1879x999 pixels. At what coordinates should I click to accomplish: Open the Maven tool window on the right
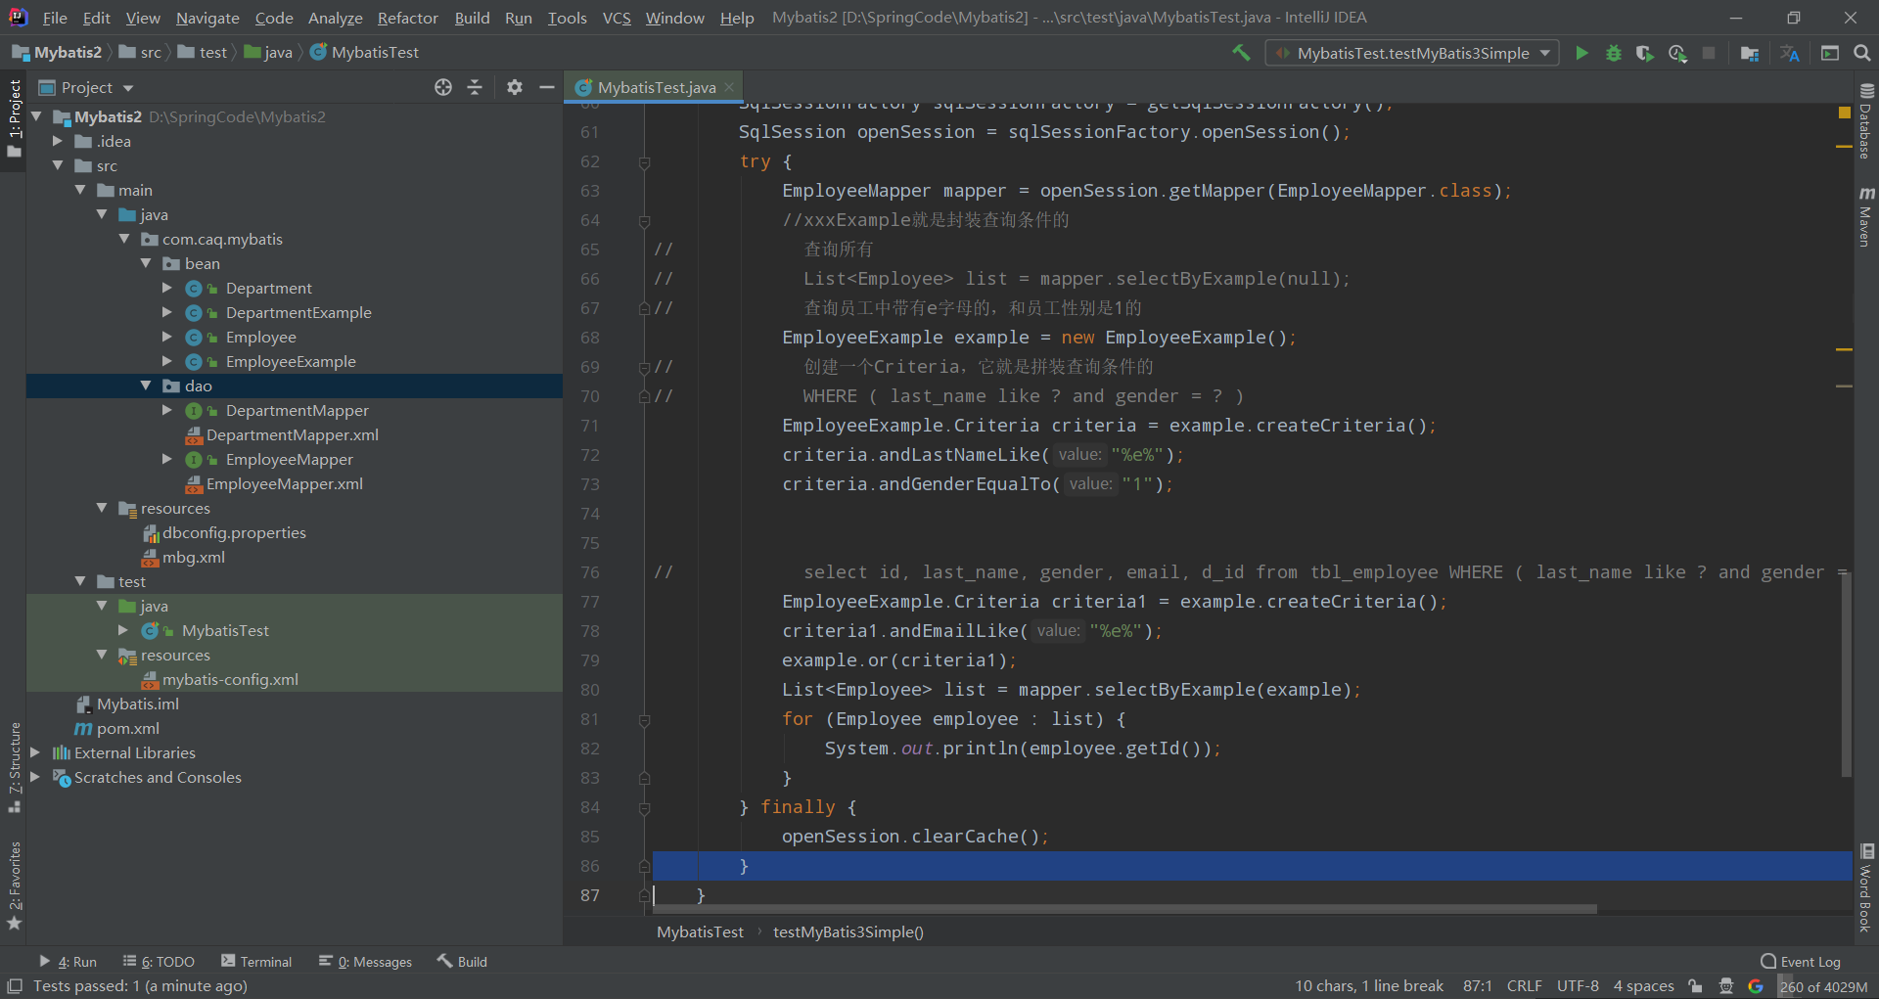pos(1866,216)
